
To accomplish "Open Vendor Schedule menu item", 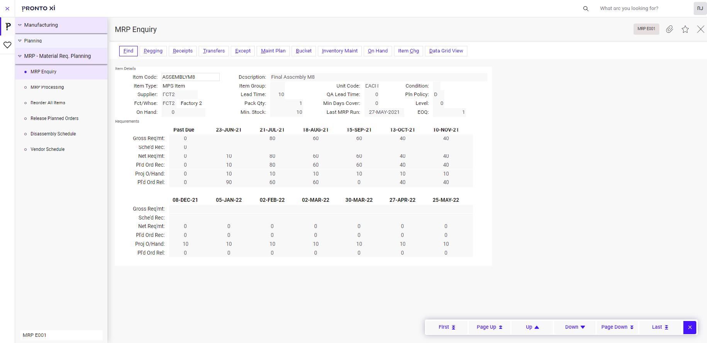I will pos(47,149).
